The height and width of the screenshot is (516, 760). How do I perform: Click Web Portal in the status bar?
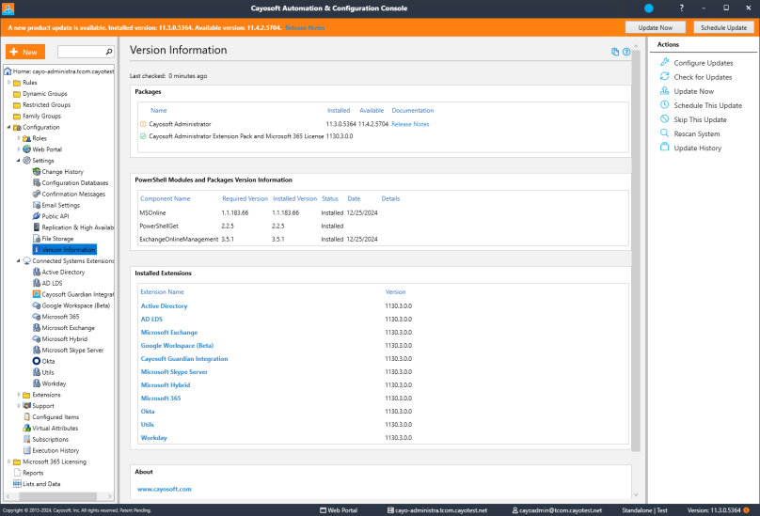coord(339,510)
